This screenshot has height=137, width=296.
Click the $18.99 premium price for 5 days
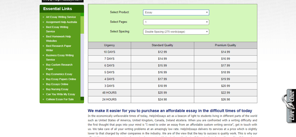coord(226,73)
